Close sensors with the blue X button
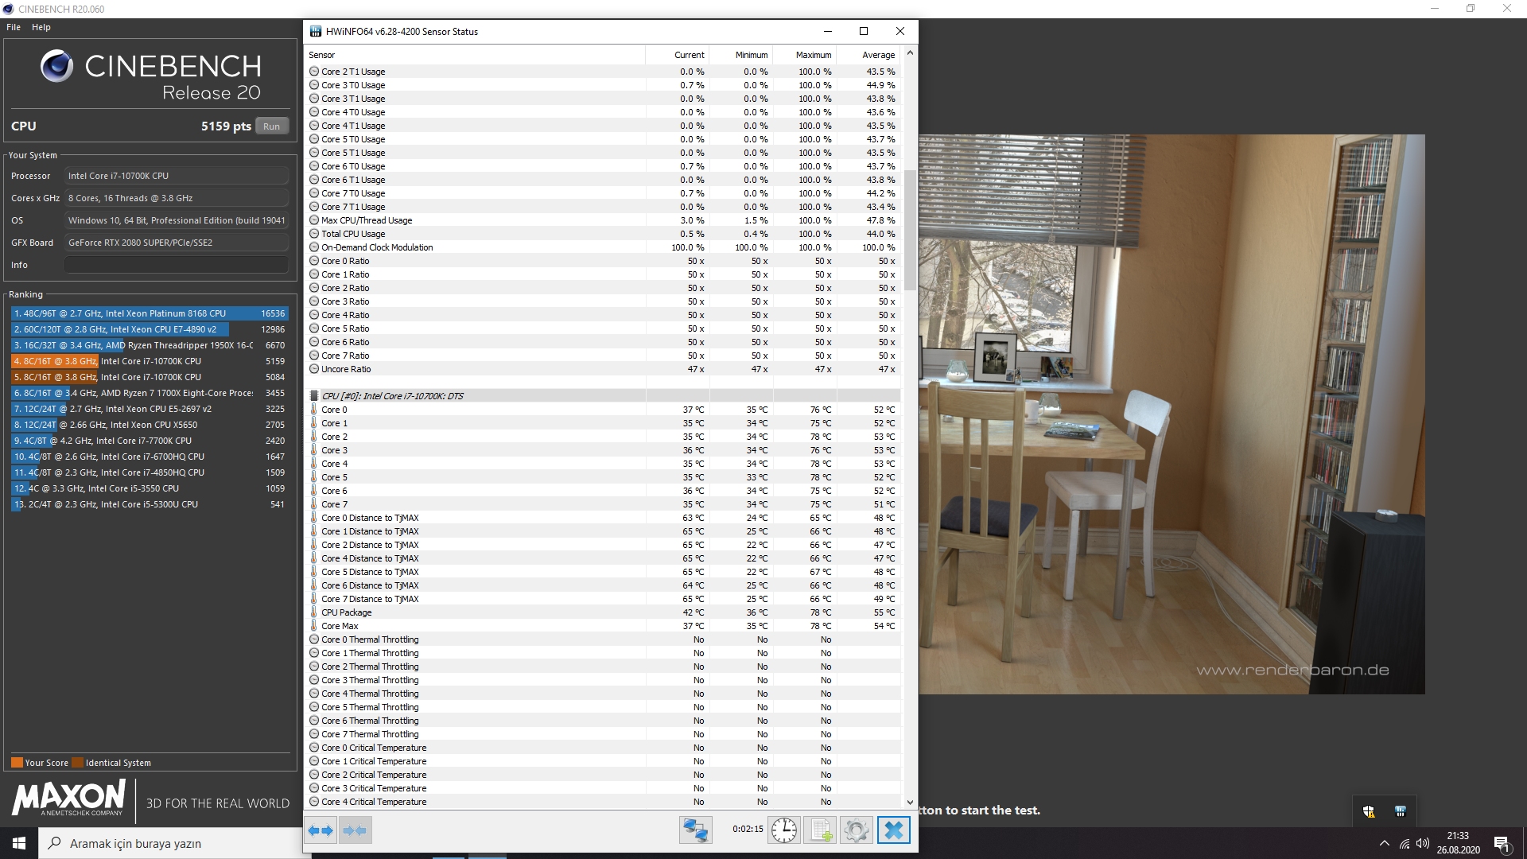Screen dimensions: 1527x859 [893, 830]
